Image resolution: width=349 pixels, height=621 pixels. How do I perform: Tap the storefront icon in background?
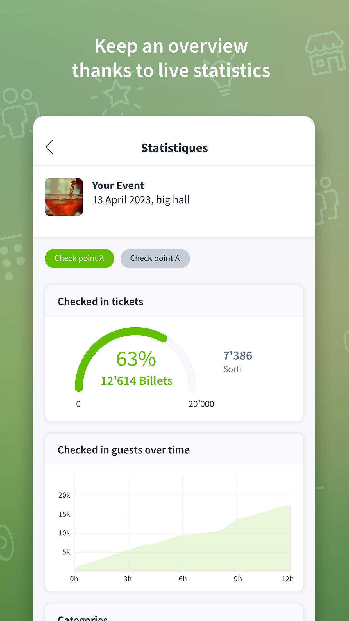[325, 53]
